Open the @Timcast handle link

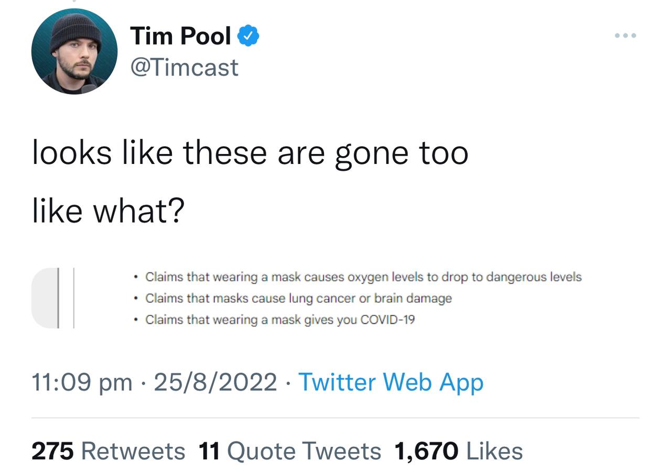coord(184,68)
